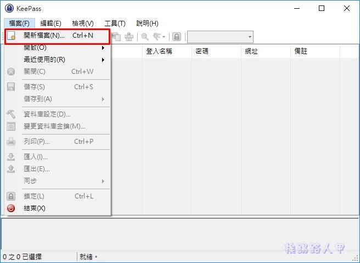Screen dimensions: 360x263
Task: Click the lock workspace toolbar icon
Action: click(177, 37)
